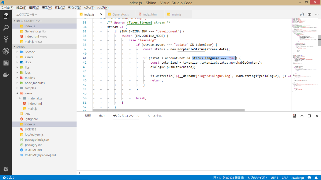Open the Docker view icon
Screen dimensions: 321x180
pos(6,75)
